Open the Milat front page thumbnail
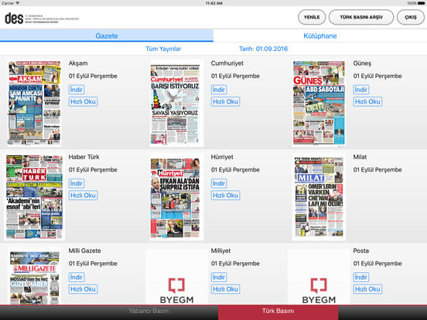The width and height of the screenshot is (427, 320). tap(319, 197)
